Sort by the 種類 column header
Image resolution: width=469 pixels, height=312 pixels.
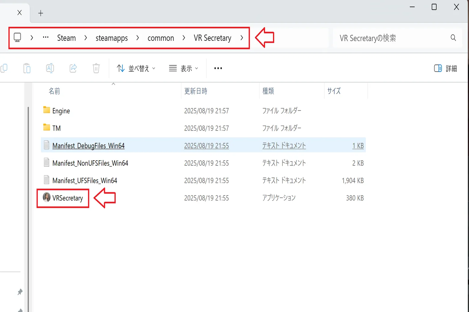coord(268,91)
